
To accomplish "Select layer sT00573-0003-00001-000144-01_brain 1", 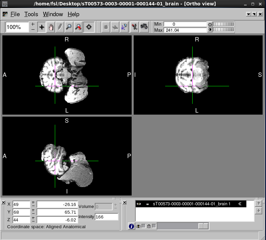I will pyautogui.click(x=191, y=204).
